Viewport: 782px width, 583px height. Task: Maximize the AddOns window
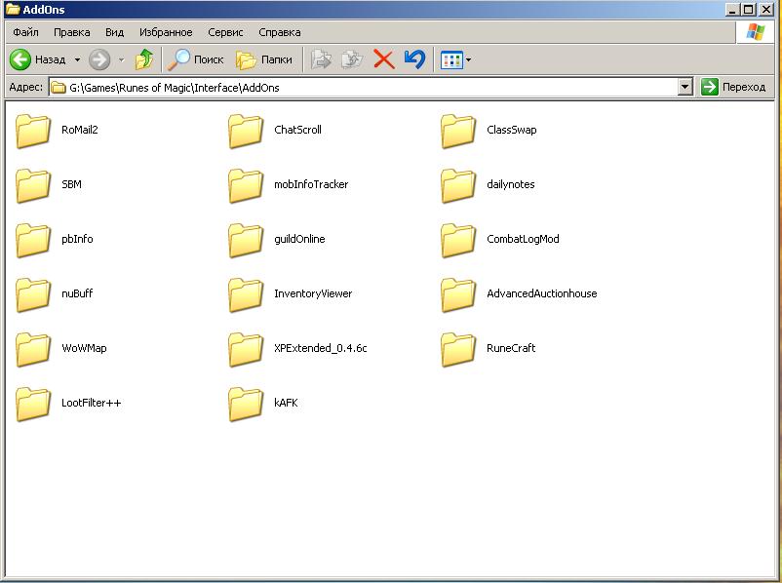click(749, 9)
